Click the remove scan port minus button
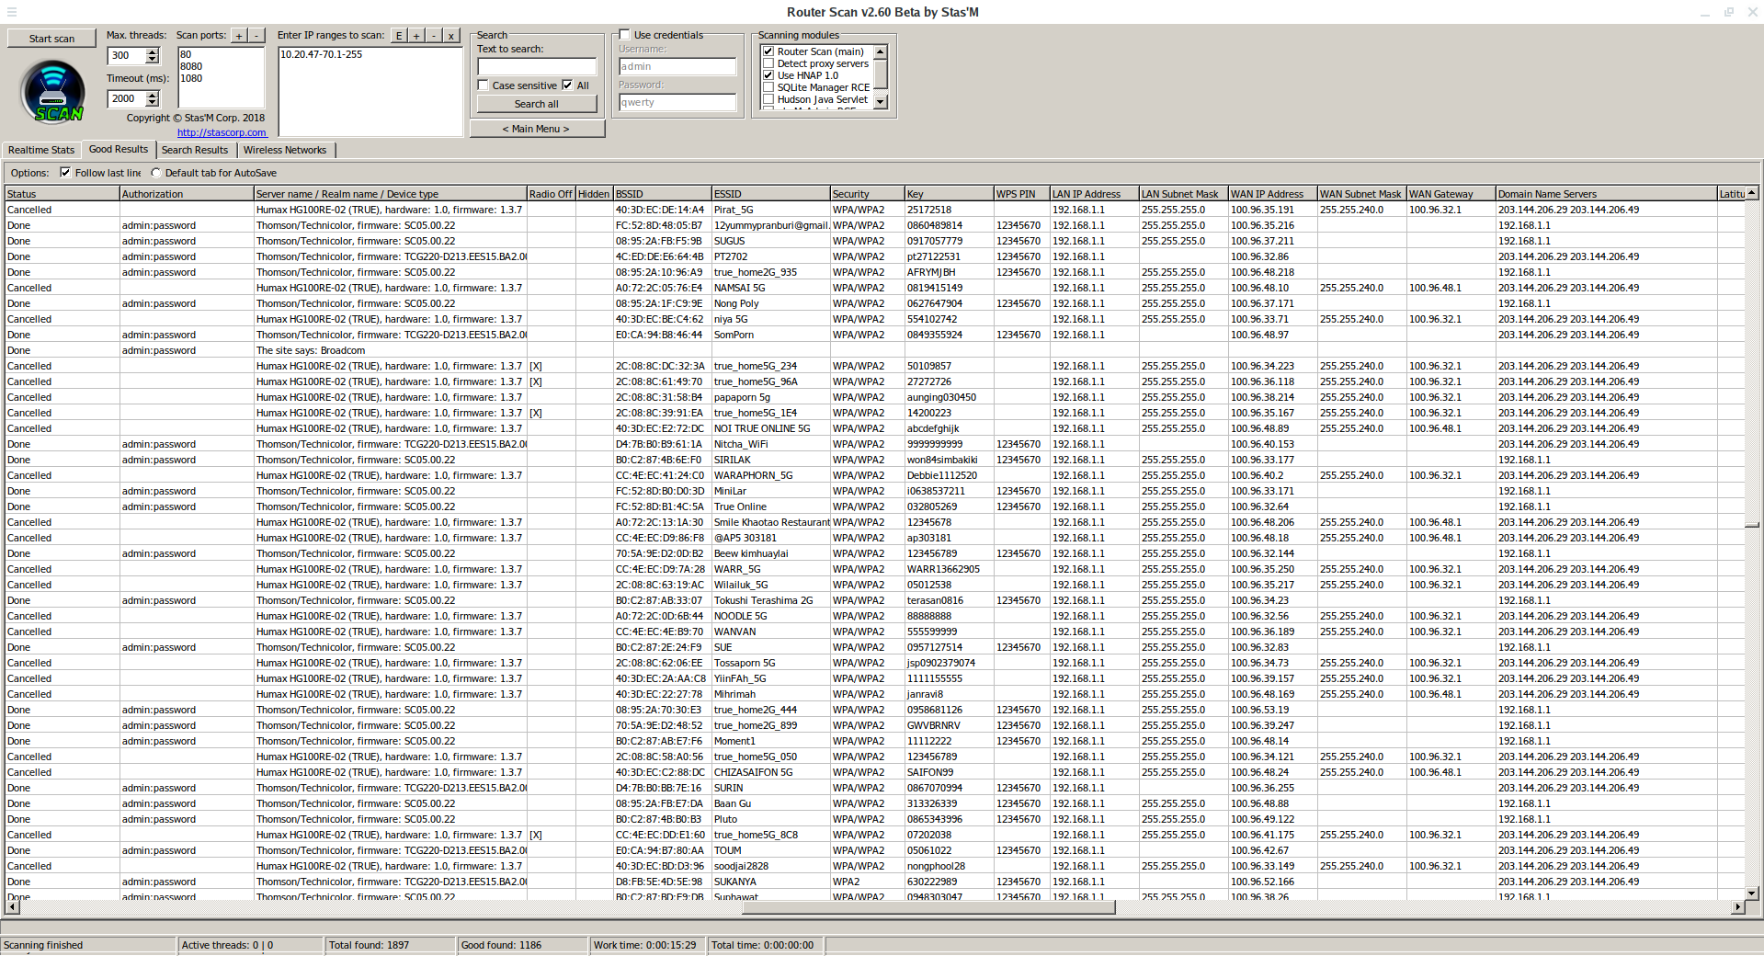This screenshot has width=1764, height=956. [256, 36]
